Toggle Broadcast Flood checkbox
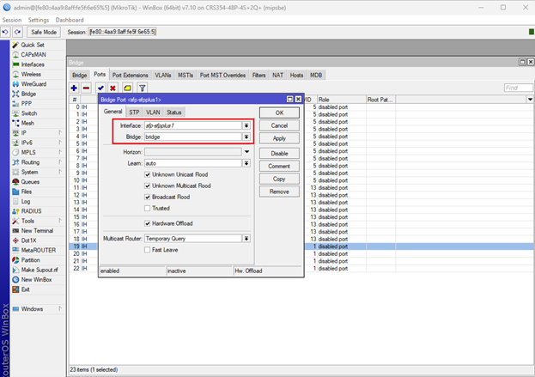 pyautogui.click(x=148, y=198)
